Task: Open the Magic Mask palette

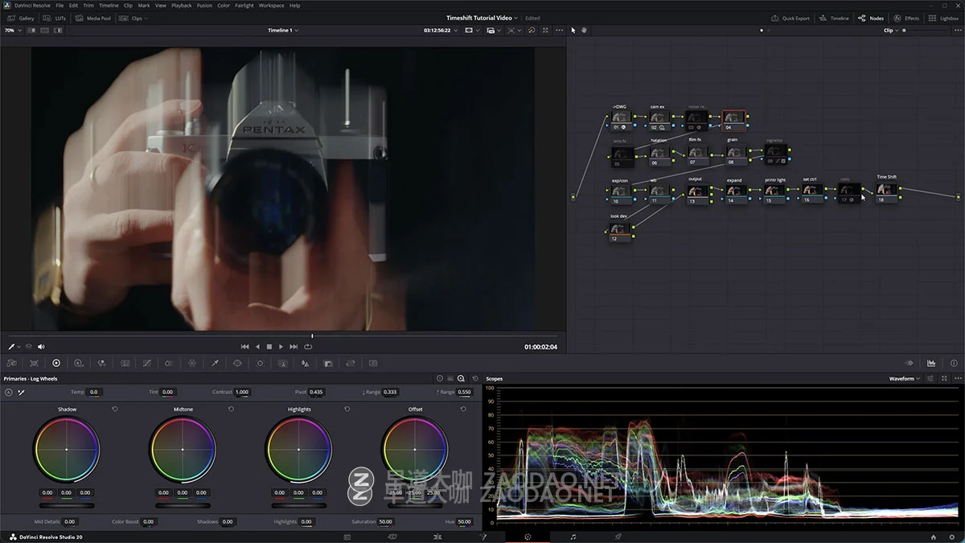Action: [282, 363]
